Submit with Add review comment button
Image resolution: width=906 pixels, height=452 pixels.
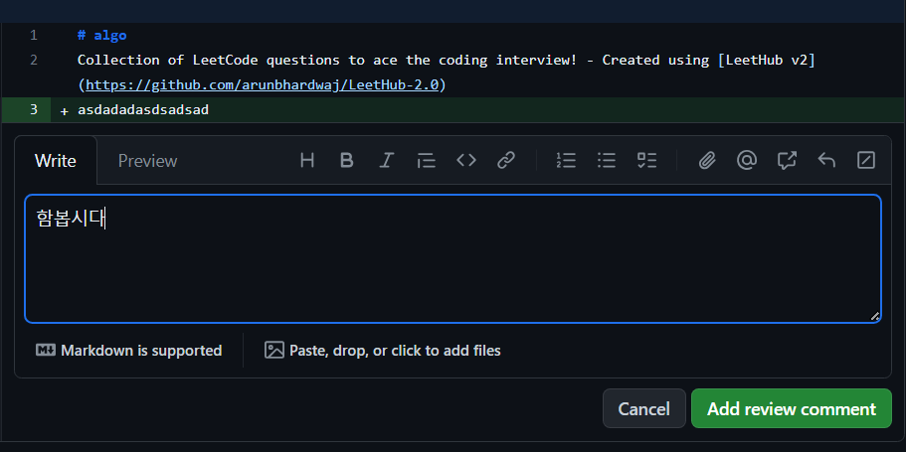tap(791, 408)
